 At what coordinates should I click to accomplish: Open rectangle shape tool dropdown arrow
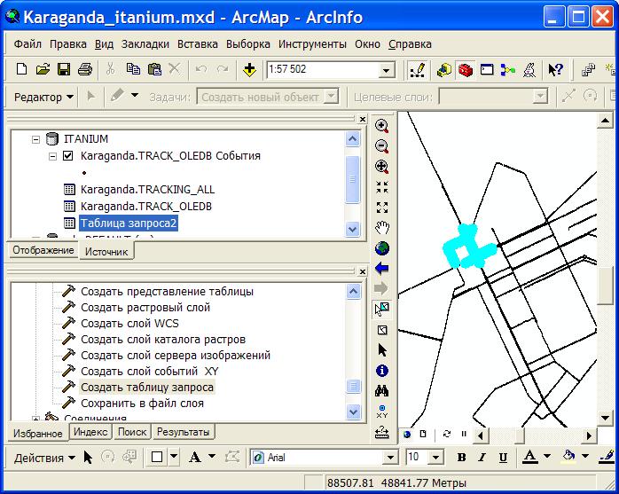click(174, 457)
